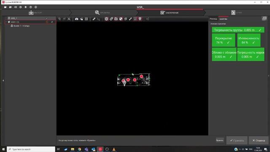The width and height of the screenshot is (270, 152).
Task: Select the zoom extents magnifier tool
Action: (69, 19)
